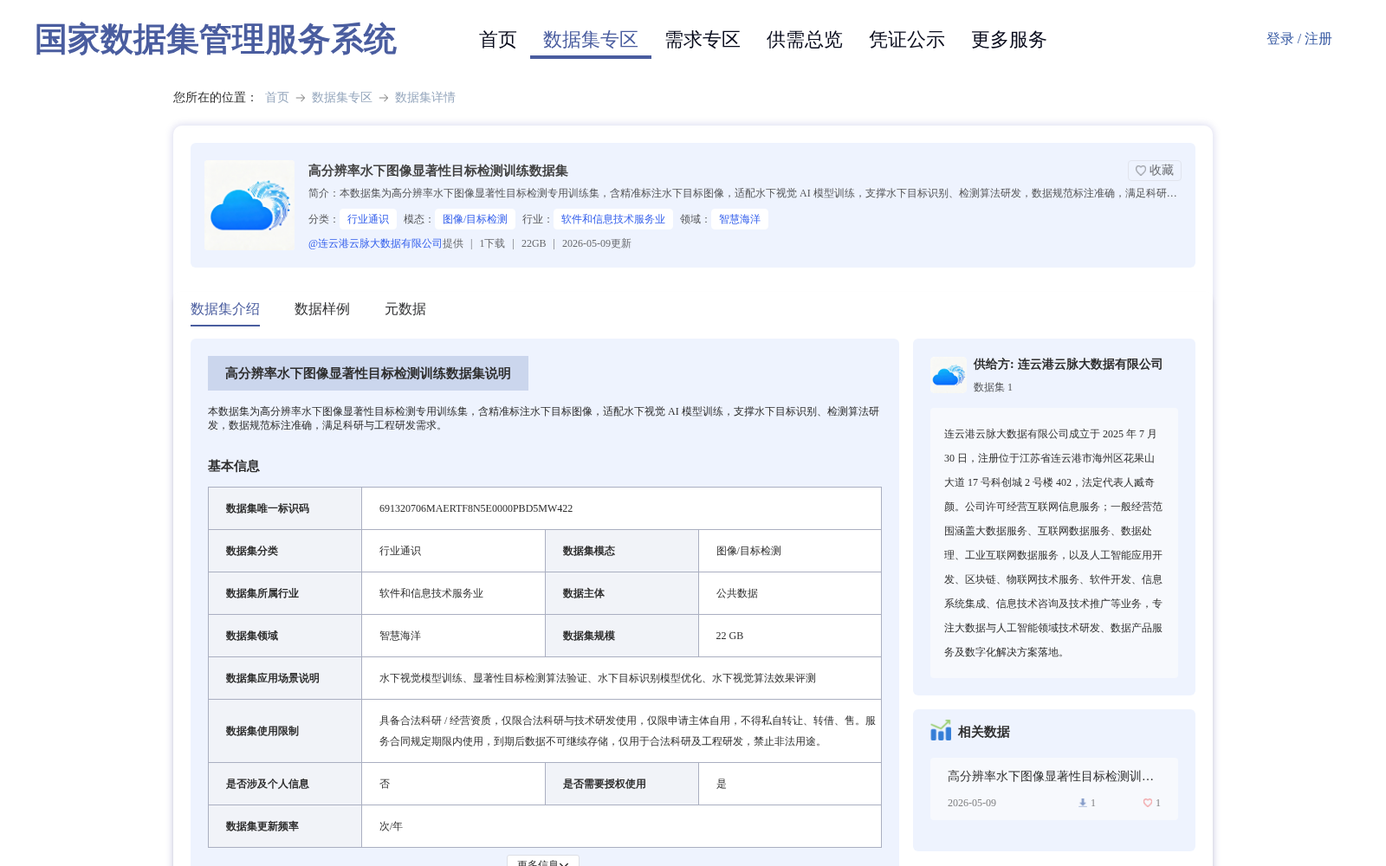Click the 国家数据集管理服务系统 site title

tap(216, 40)
